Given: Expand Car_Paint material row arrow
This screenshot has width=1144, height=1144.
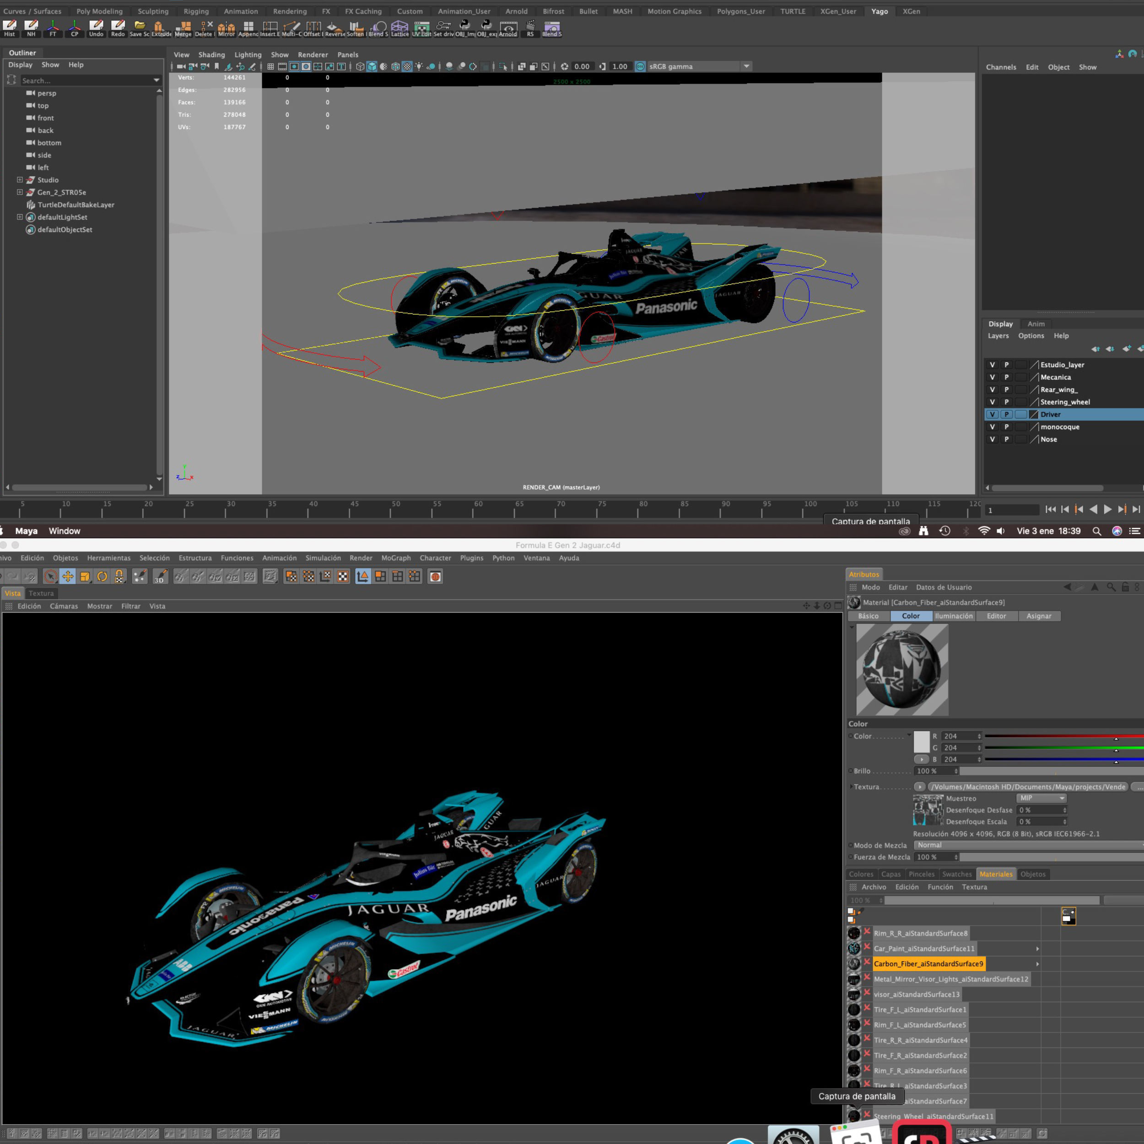Looking at the screenshot, I should click(x=1037, y=949).
